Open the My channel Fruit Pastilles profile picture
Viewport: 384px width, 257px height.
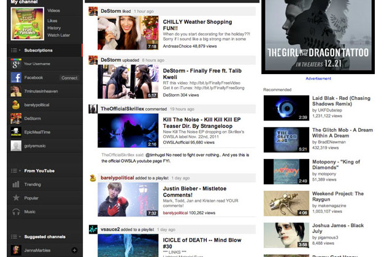[28, 24]
